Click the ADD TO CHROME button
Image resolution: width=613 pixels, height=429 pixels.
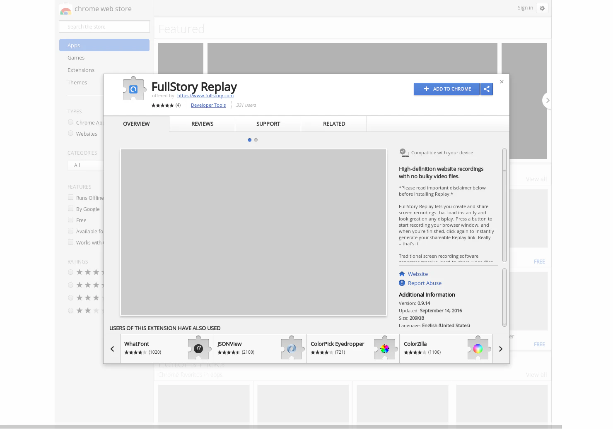[x=446, y=89]
